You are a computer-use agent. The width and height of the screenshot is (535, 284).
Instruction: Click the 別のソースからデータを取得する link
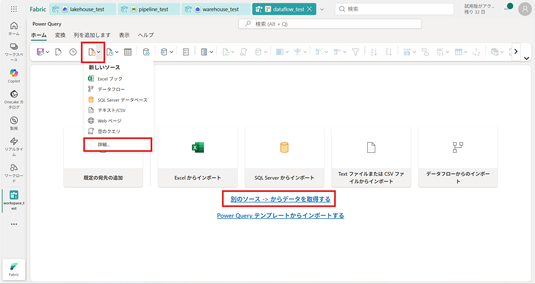280,199
